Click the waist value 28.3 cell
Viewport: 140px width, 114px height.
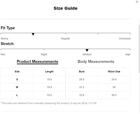coord(114,95)
